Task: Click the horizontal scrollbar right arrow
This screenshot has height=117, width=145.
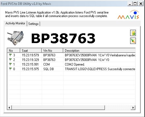Action: click(x=133, y=108)
